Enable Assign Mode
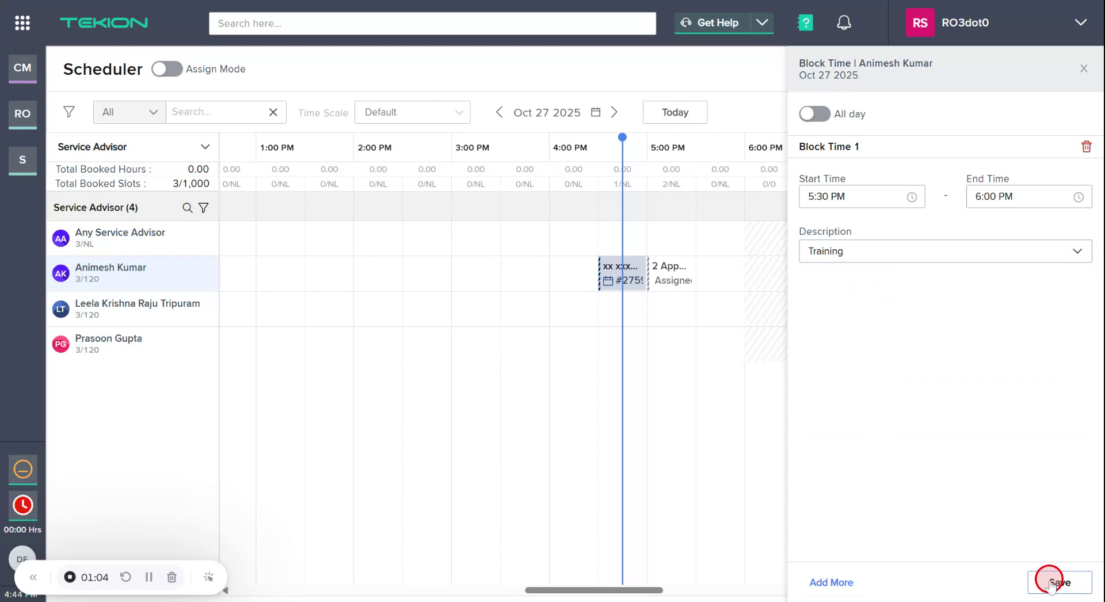 (x=166, y=68)
